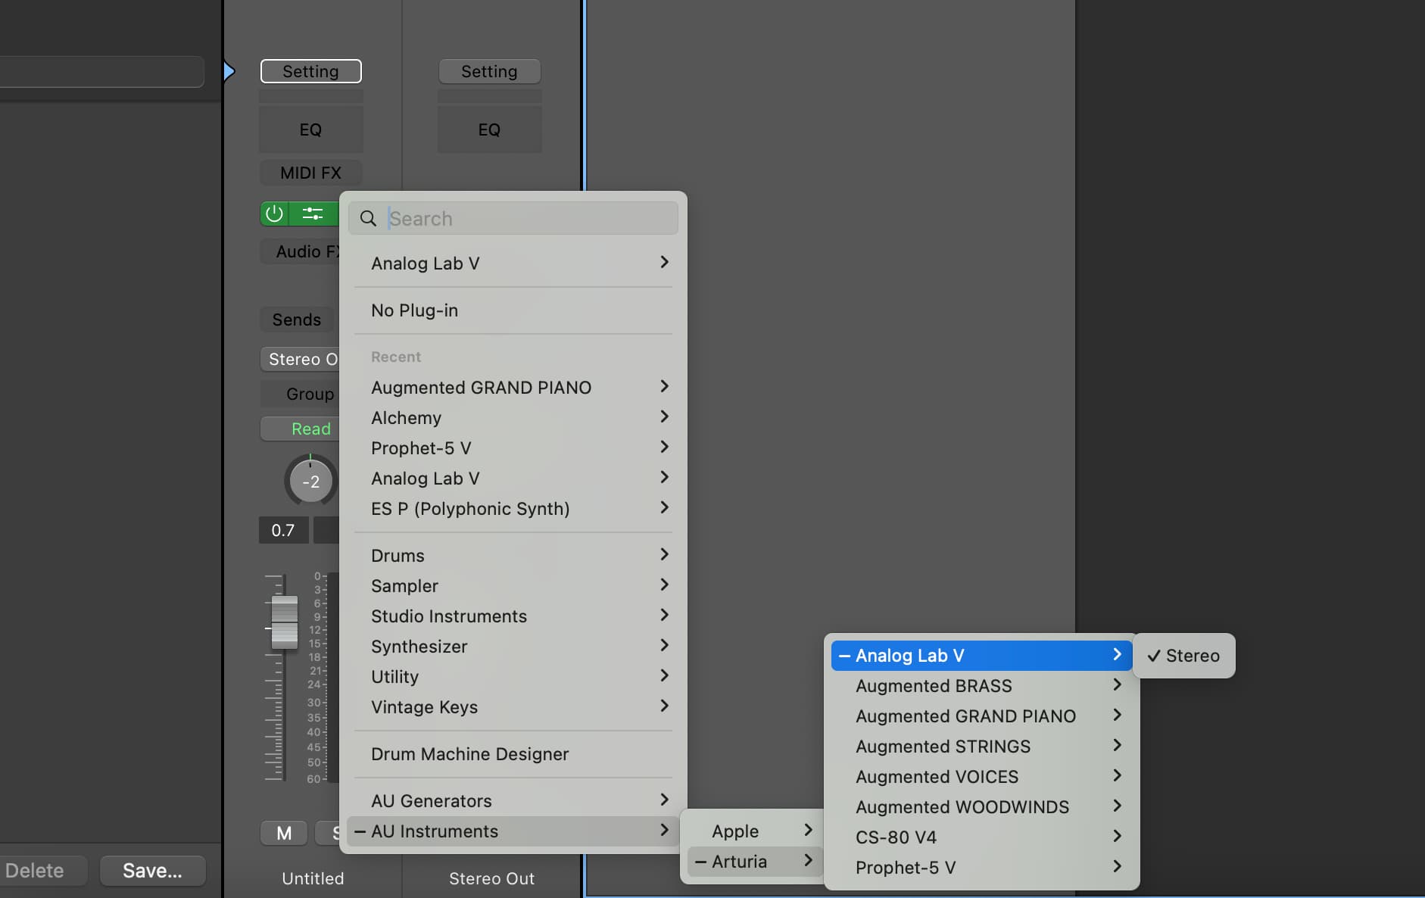Image resolution: width=1425 pixels, height=898 pixels.
Task: Click the MIDI FX slot
Action: click(x=311, y=173)
